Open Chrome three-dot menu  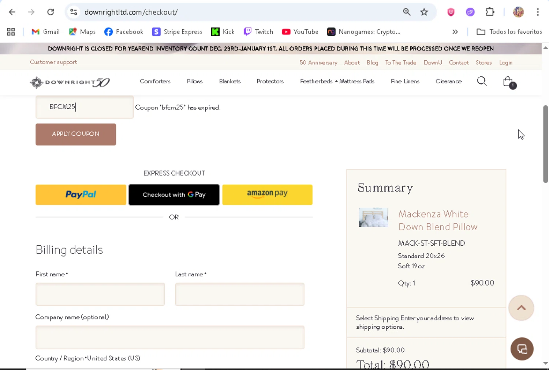(x=538, y=12)
